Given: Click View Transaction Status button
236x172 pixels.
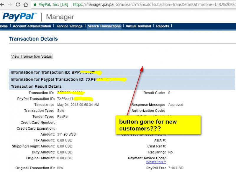Looking at the screenshot, I should [32, 56].
